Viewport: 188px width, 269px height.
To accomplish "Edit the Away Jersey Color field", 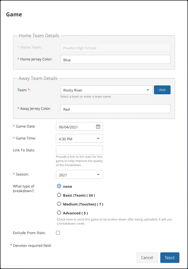I will 115,109.
